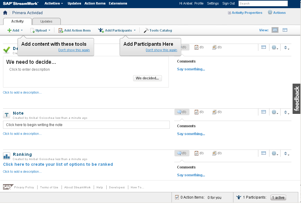
Task: Open attachments icon in Ranking row
Action: pos(215,153)
